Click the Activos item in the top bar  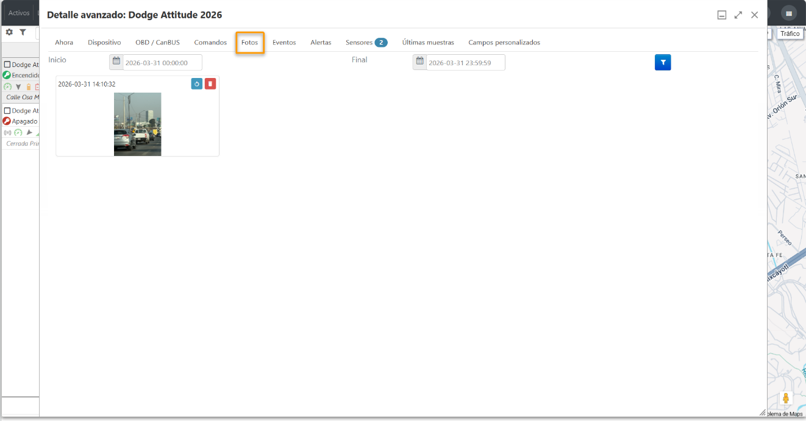(19, 13)
